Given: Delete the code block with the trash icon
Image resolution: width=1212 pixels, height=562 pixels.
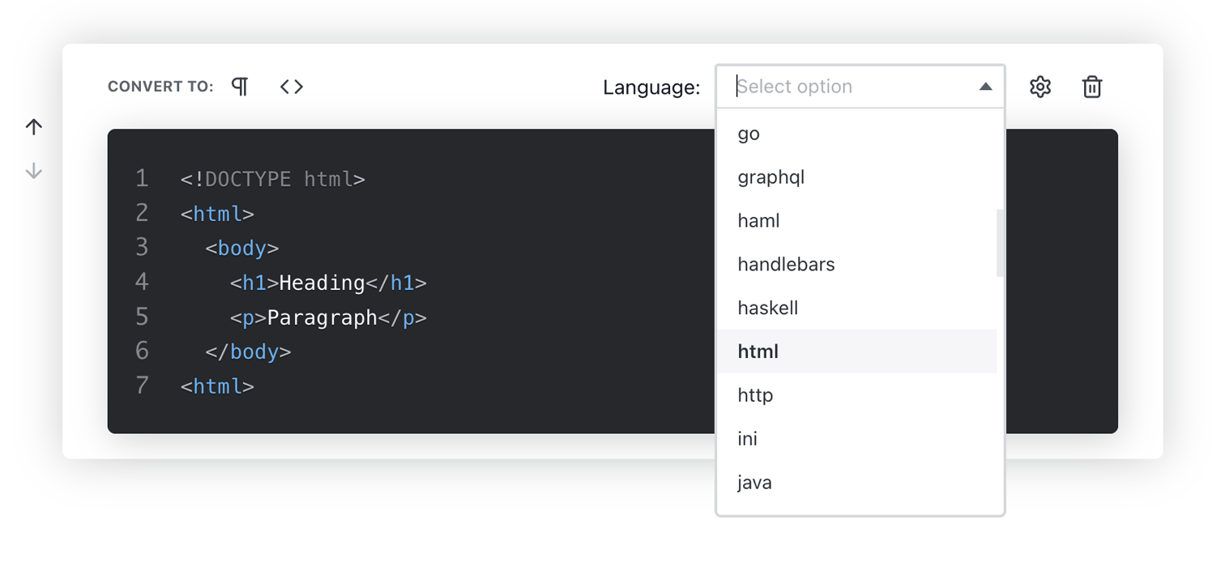Looking at the screenshot, I should coord(1091,87).
